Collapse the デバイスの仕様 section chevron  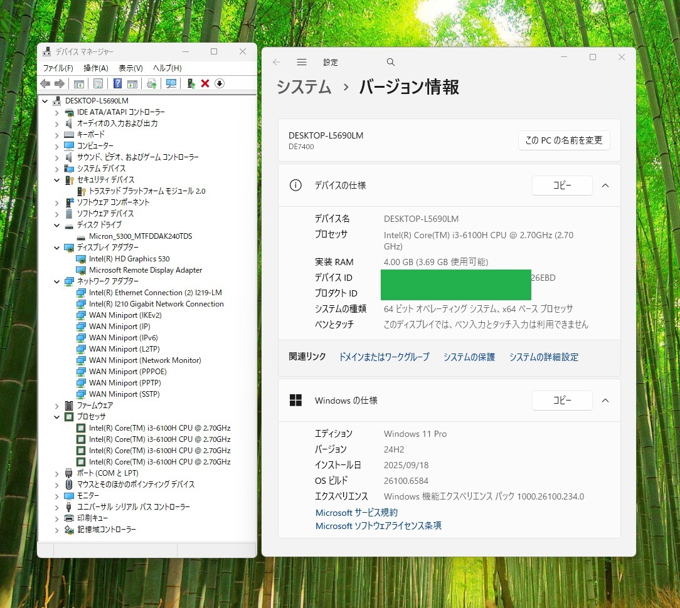(x=605, y=186)
